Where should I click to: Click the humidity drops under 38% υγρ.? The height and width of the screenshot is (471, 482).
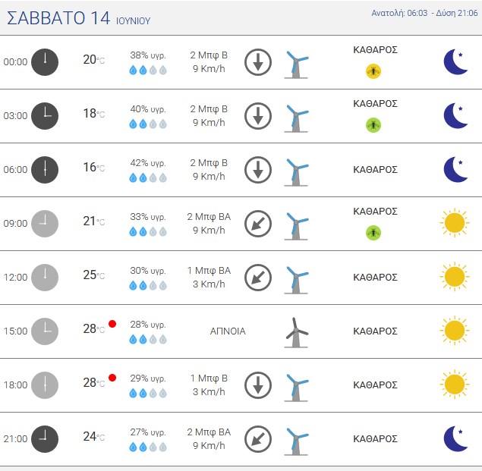[x=148, y=70]
